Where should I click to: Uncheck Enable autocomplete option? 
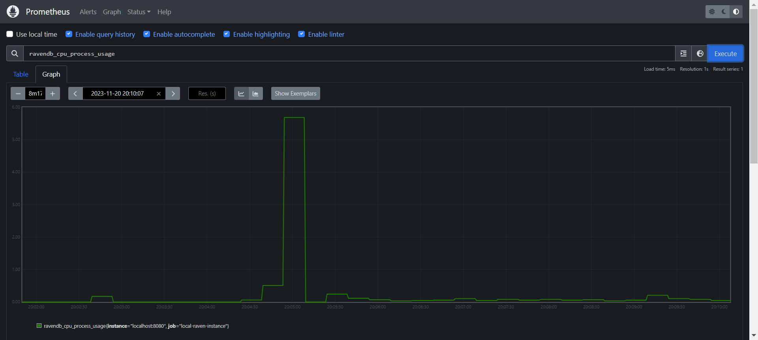[x=146, y=34]
